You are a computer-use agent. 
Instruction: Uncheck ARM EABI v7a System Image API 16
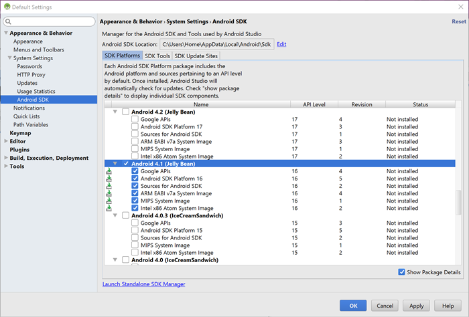(135, 193)
